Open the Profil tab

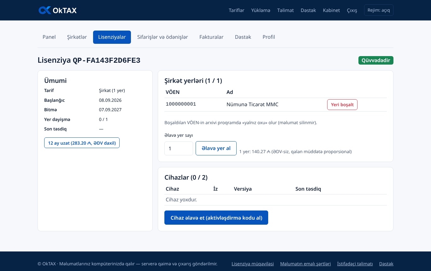(x=269, y=37)
